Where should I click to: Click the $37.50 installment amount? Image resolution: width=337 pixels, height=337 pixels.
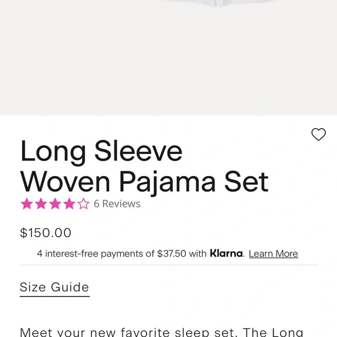click(171, 253)
